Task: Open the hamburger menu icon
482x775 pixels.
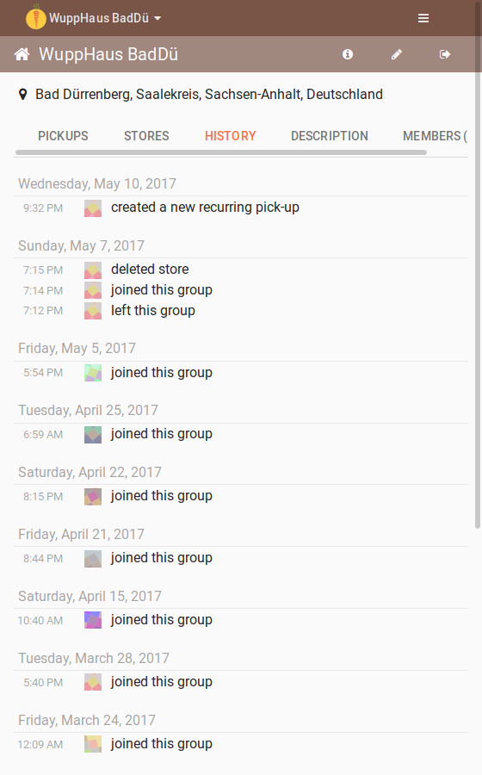Action: pyautogui.click(x=423, y=18)
